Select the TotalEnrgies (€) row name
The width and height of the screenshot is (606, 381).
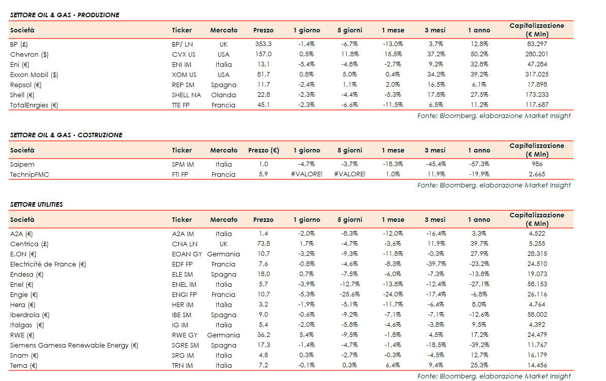(x=34, y=105)
